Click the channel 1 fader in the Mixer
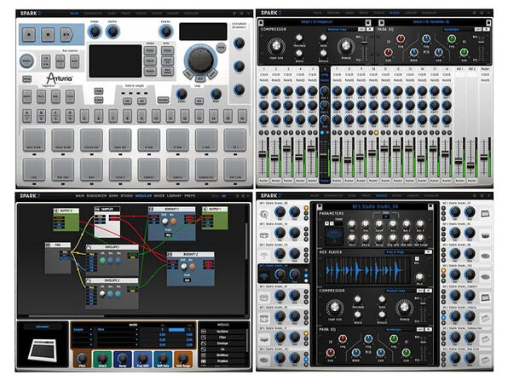The height and width of the screenshot is (381, 508). click(263, 155)
